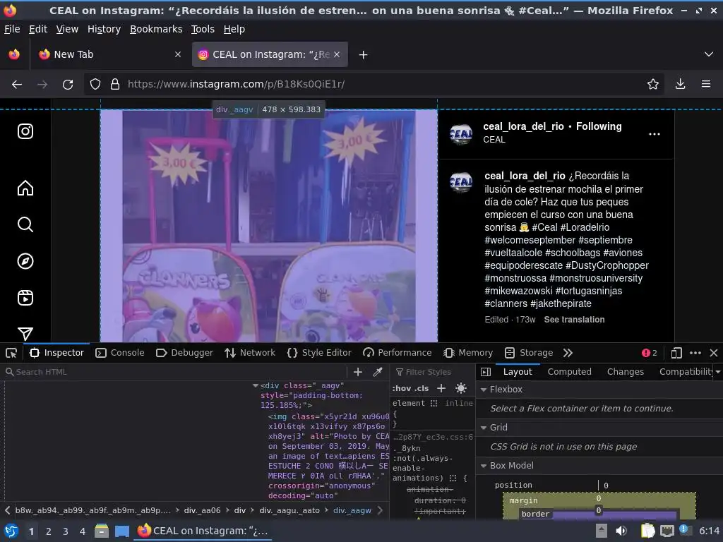Switch to the Computed sidebar tab
This screenshot has height=542, width=723.
click(570, 372)
